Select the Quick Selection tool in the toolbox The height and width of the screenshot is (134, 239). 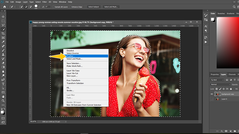pyautogui.click(x=3, y=29)
